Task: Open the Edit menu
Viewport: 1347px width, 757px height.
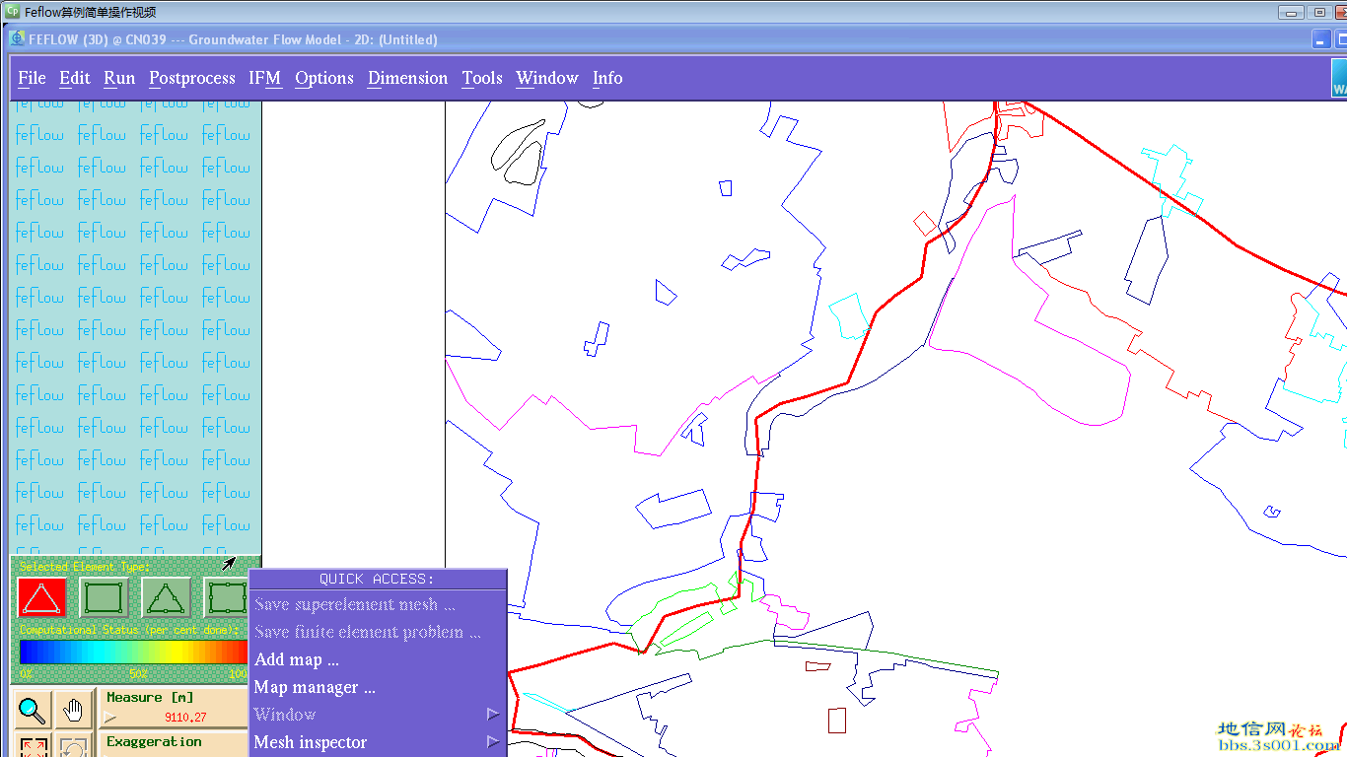Action: coord(75,78)
